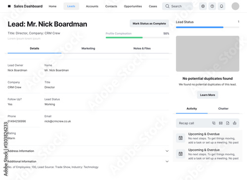Click the Rating value Warm

point(11,138)
